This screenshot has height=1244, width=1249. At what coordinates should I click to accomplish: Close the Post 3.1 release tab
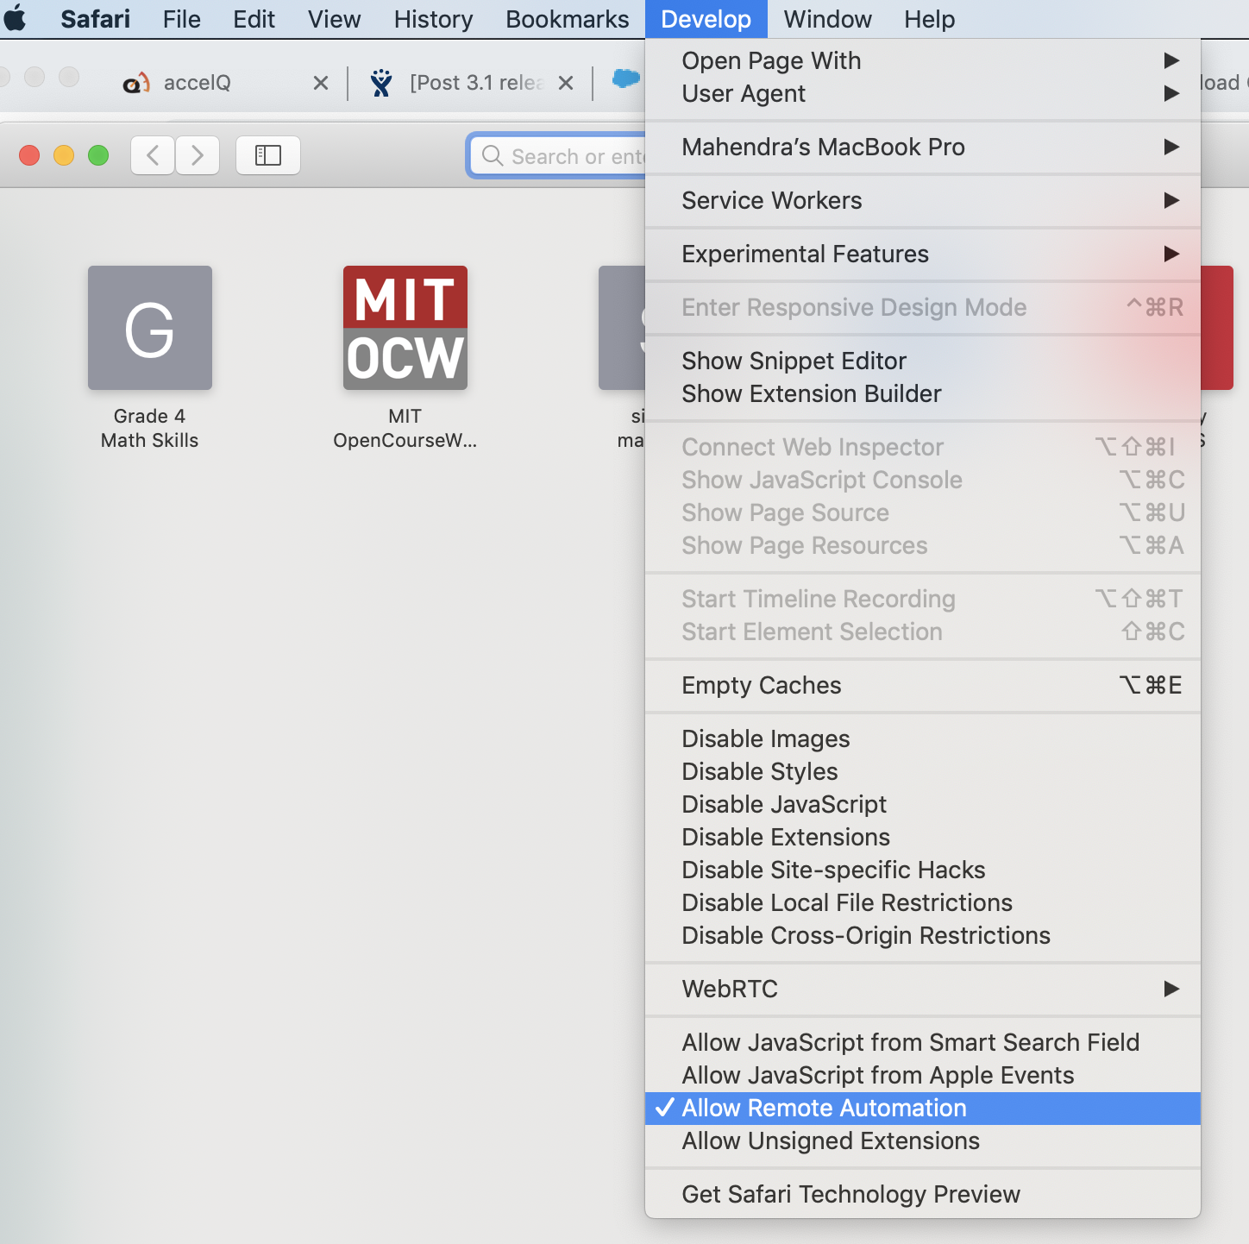coord(566,83)
